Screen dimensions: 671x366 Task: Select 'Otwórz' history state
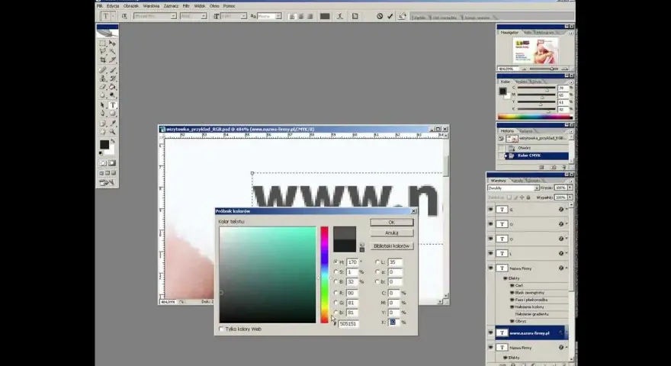tap(525, 148)
